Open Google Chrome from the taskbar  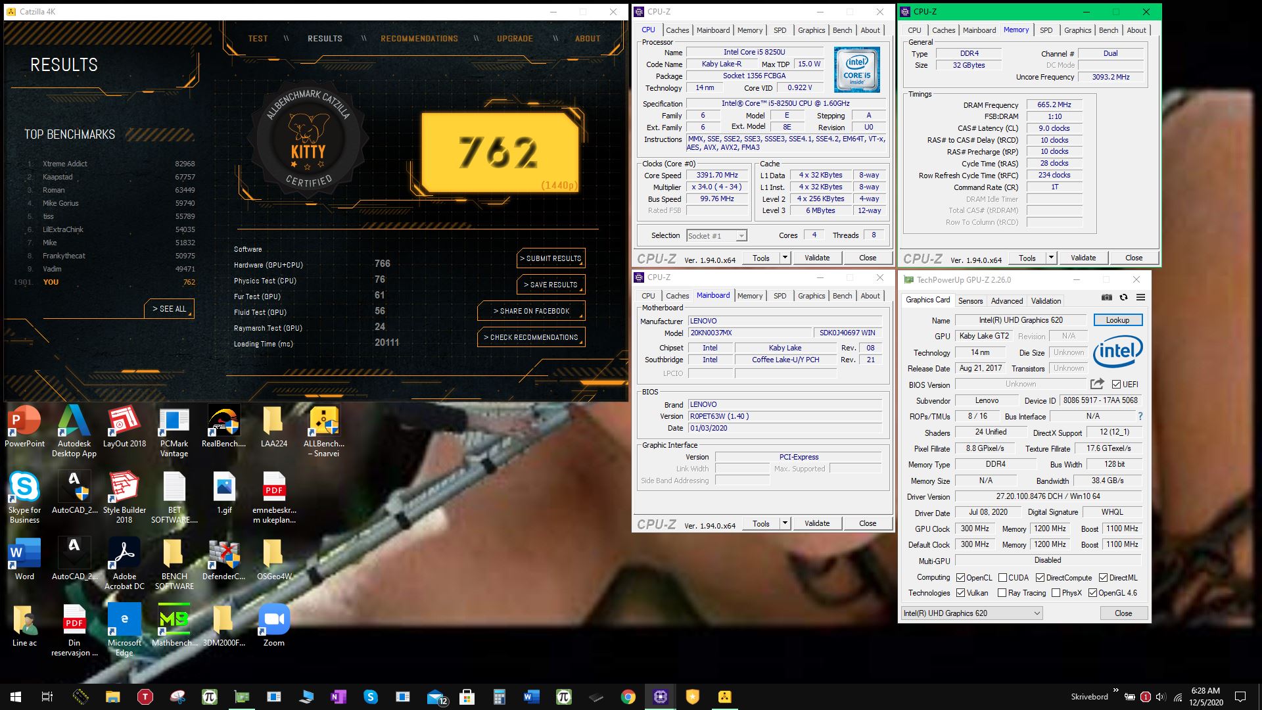coord(628,697)
